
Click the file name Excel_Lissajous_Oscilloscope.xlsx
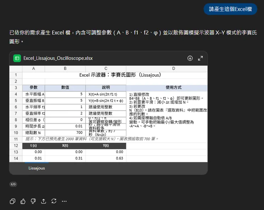click(58, 58)
